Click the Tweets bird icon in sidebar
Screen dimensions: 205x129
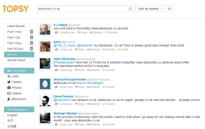9,82
